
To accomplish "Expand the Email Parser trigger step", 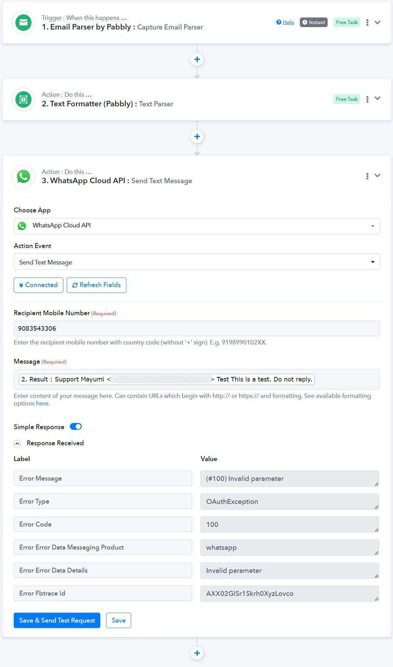I will tap(378, 22).
